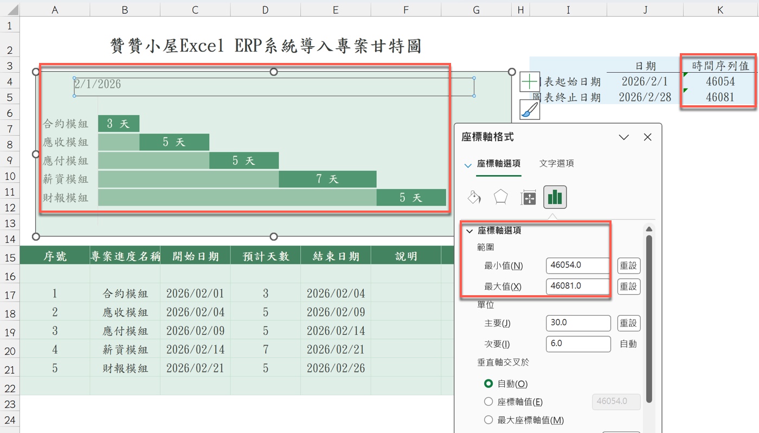Click the 重設 button beside 主要 unit
This screenshot has height=433, width=759.
tap(628, 323)
